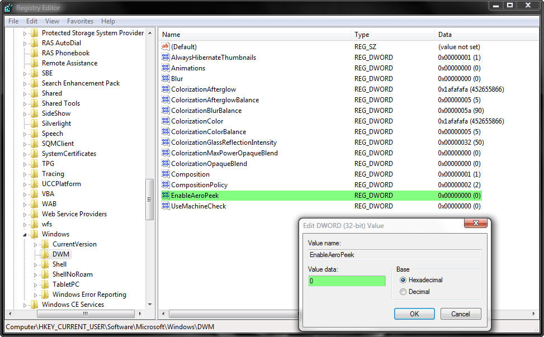Select the UCCPlatform key
The width and height of the screenshot is (544, 337).
tap(62, 184)
